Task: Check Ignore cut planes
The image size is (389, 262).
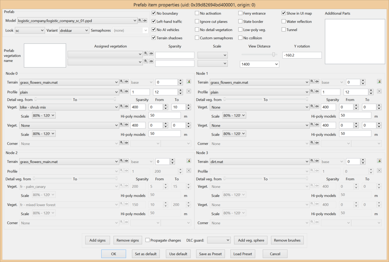Action: point(197,21)
